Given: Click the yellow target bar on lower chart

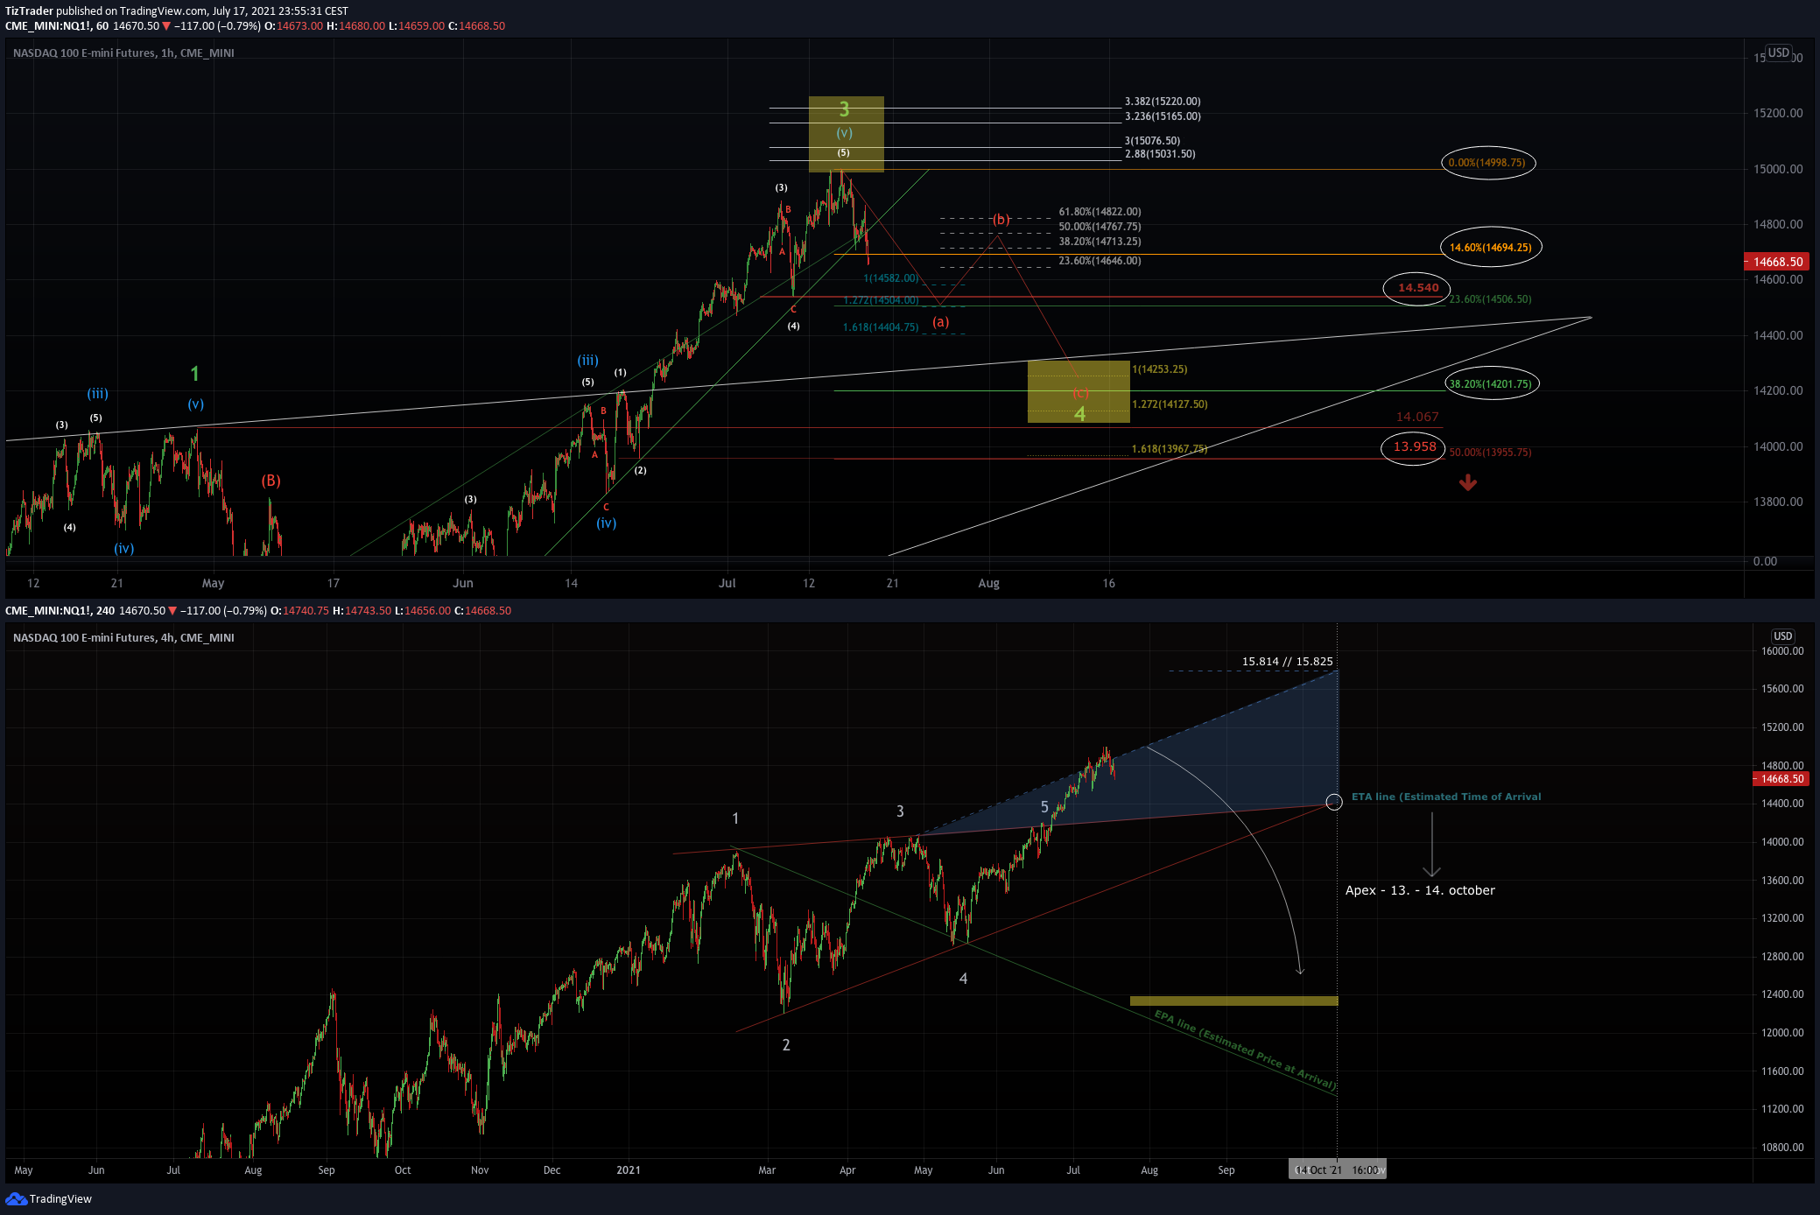Looking at the screenshot, I should coord(1233,1001).
